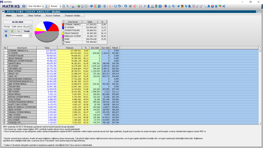Open dropdown arrow beside red A icon
The width and height of the screenshot is (263, 148).
(113, 6)
